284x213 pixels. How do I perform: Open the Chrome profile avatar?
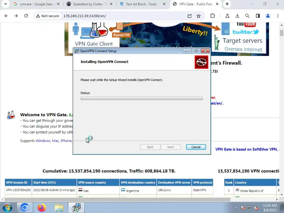[268, 16]
